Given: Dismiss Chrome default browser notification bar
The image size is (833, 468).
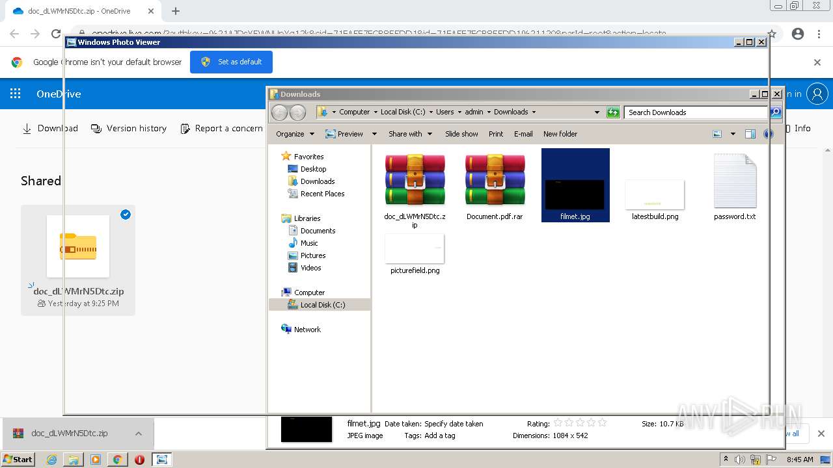Looking at the screenshot, I should pos(817,62).
